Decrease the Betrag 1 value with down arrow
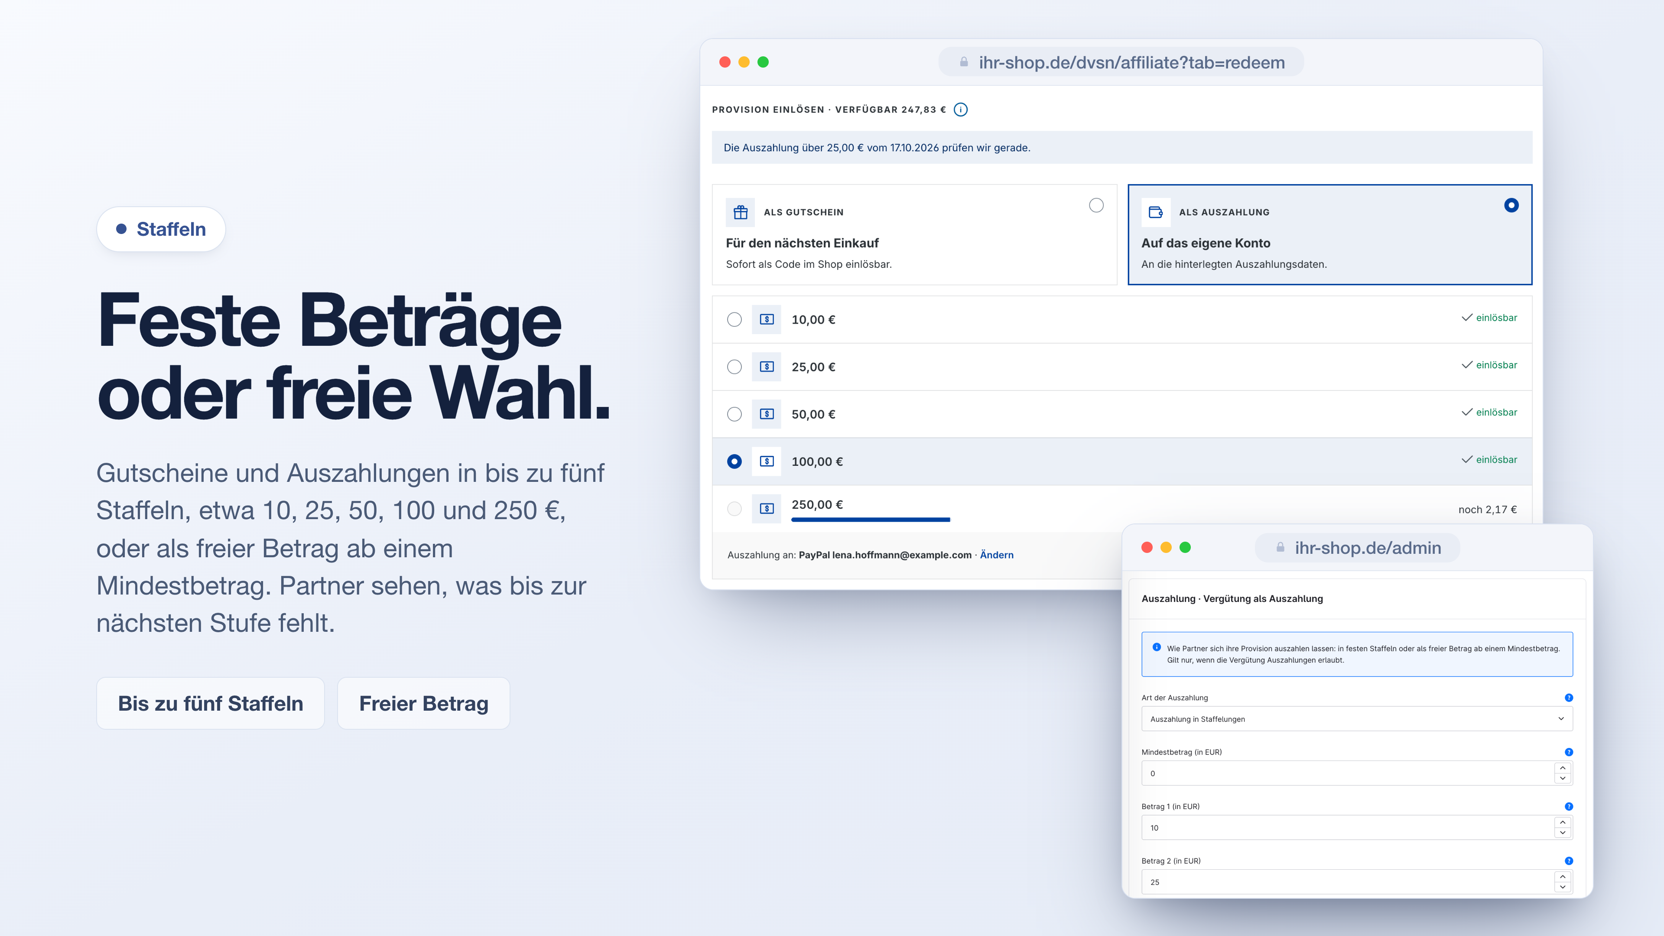 [x=1563, y=832]
